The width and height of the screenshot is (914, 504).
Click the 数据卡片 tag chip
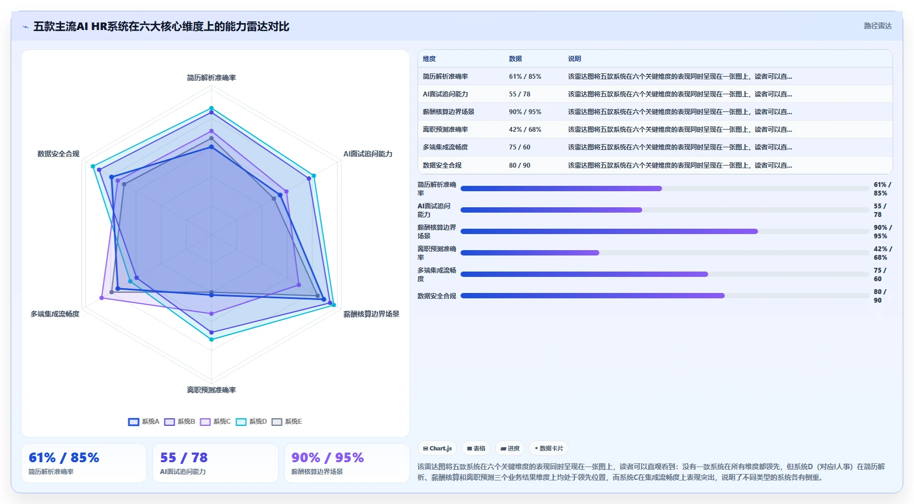point(549,448)
